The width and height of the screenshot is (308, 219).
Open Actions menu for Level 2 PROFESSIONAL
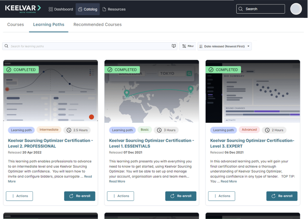click(19, 196)
